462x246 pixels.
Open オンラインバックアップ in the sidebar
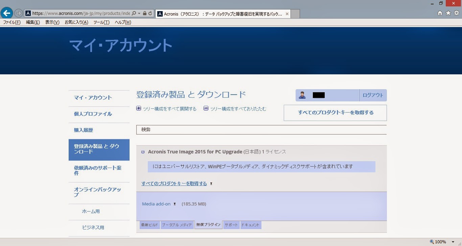point(99,193)
